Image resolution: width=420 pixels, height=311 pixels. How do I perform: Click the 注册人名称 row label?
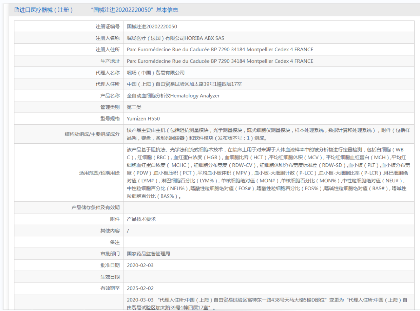(x=108, y=38)
